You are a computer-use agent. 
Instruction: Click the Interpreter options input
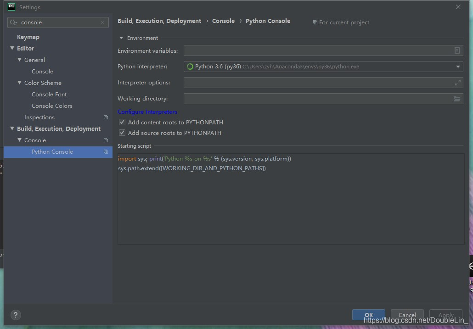[323, 83]
